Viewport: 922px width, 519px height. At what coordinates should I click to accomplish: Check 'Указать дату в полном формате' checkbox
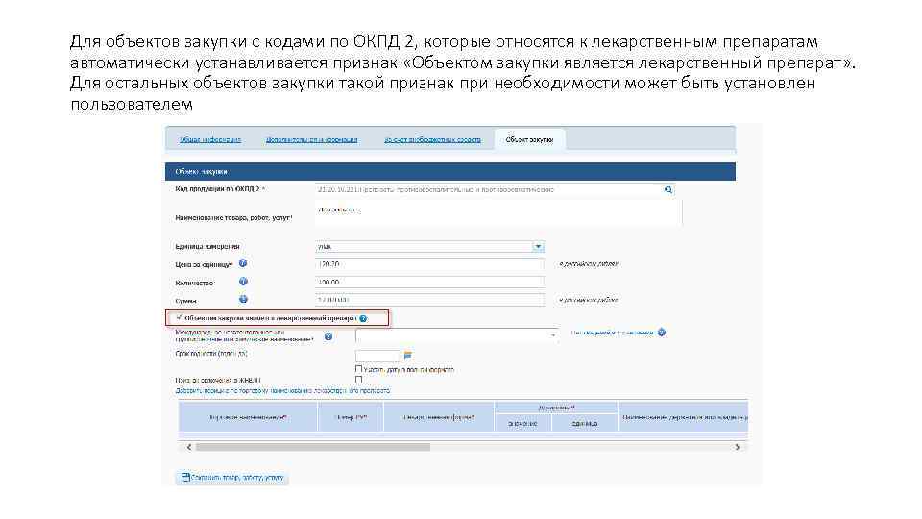click(358, 369)
